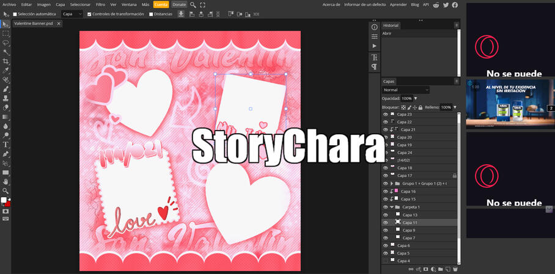The height and width of the screenshot is (274, 555).
Task: Click the Cuenta button
Action: click(161, 4)
